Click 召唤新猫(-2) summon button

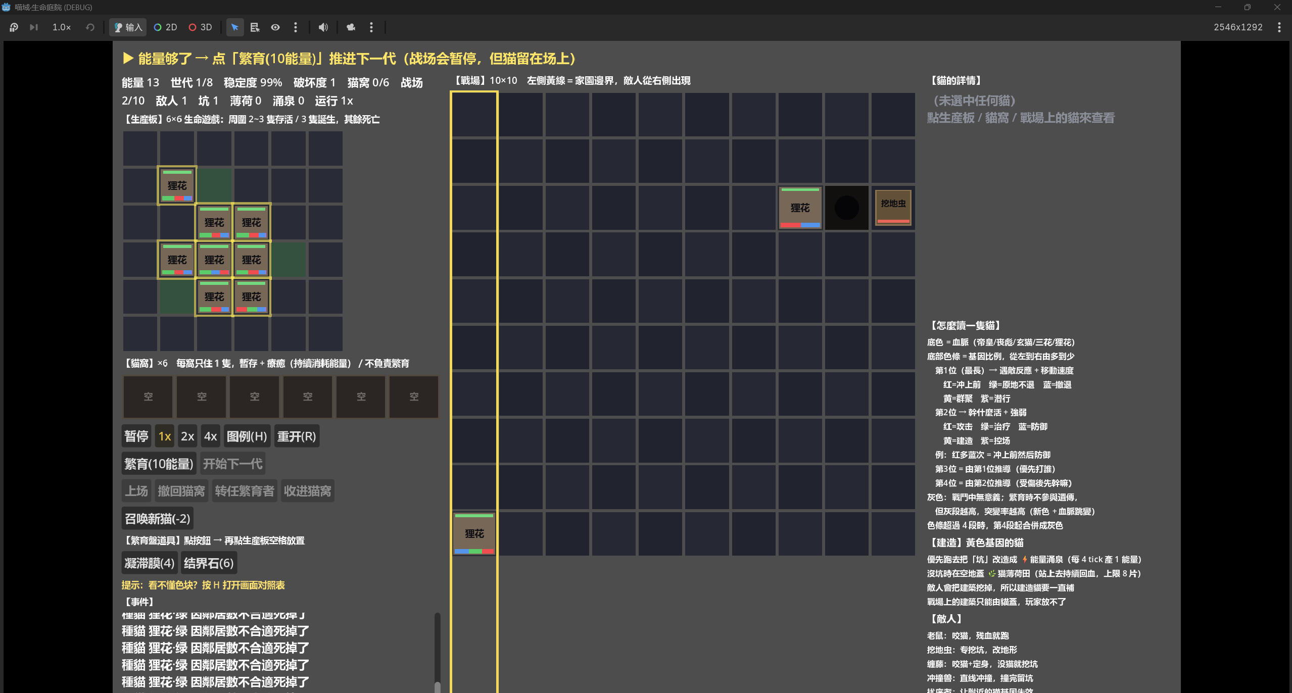(x=157, y=519)
